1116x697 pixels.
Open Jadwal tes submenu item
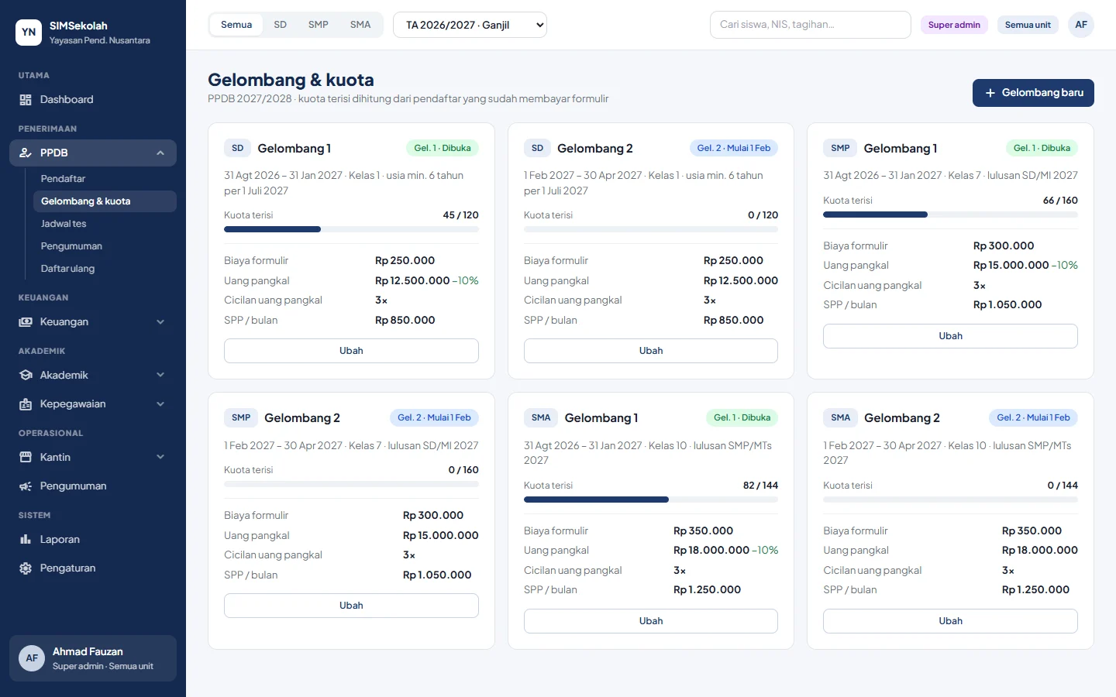104,224
